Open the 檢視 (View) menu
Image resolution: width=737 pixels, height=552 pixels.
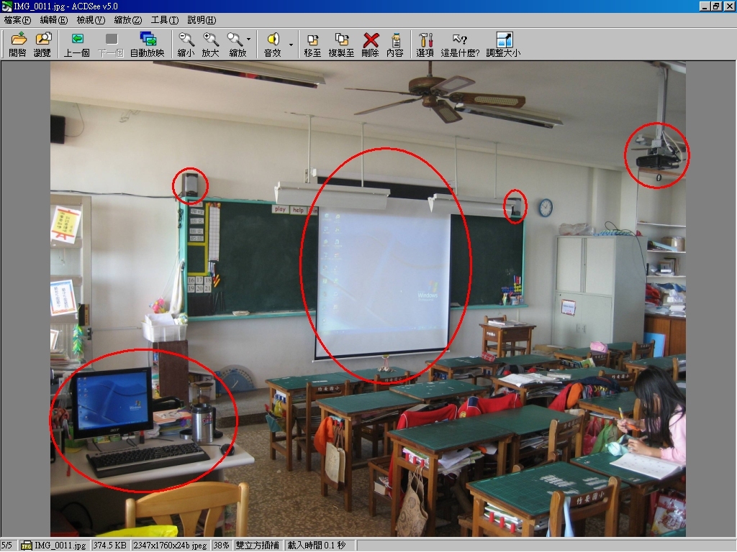tap(91, 20)
